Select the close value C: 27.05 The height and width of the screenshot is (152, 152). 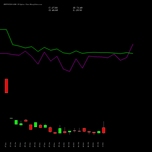tap(53, 8)
